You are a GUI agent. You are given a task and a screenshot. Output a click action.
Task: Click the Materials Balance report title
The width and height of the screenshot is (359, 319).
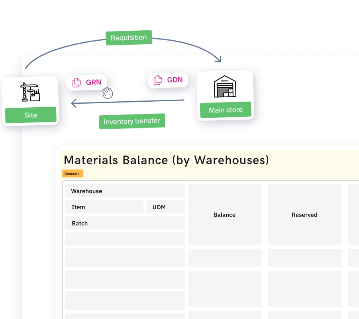point(166,160)
